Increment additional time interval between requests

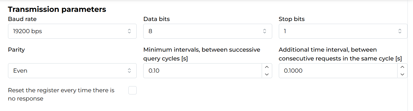tap(402, 67)
